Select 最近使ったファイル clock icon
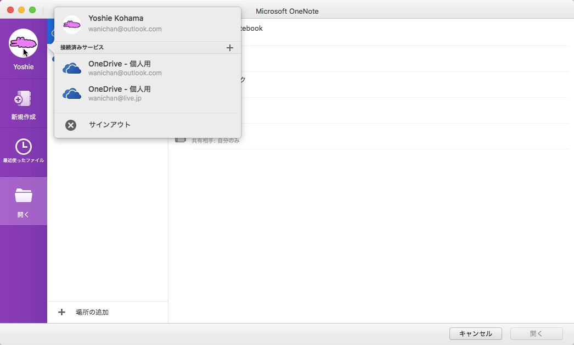Viewport: 574px width, 345px height. click(x=24, y=147)
